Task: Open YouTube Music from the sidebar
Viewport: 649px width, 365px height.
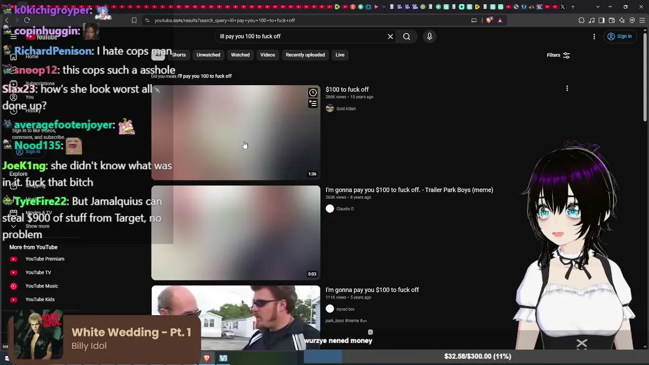Action: 42,286
